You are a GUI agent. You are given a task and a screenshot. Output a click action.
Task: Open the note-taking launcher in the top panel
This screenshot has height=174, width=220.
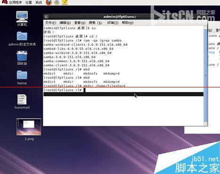click(65, 2)
